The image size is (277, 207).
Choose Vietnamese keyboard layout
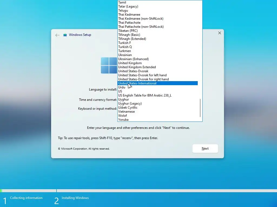158,112
